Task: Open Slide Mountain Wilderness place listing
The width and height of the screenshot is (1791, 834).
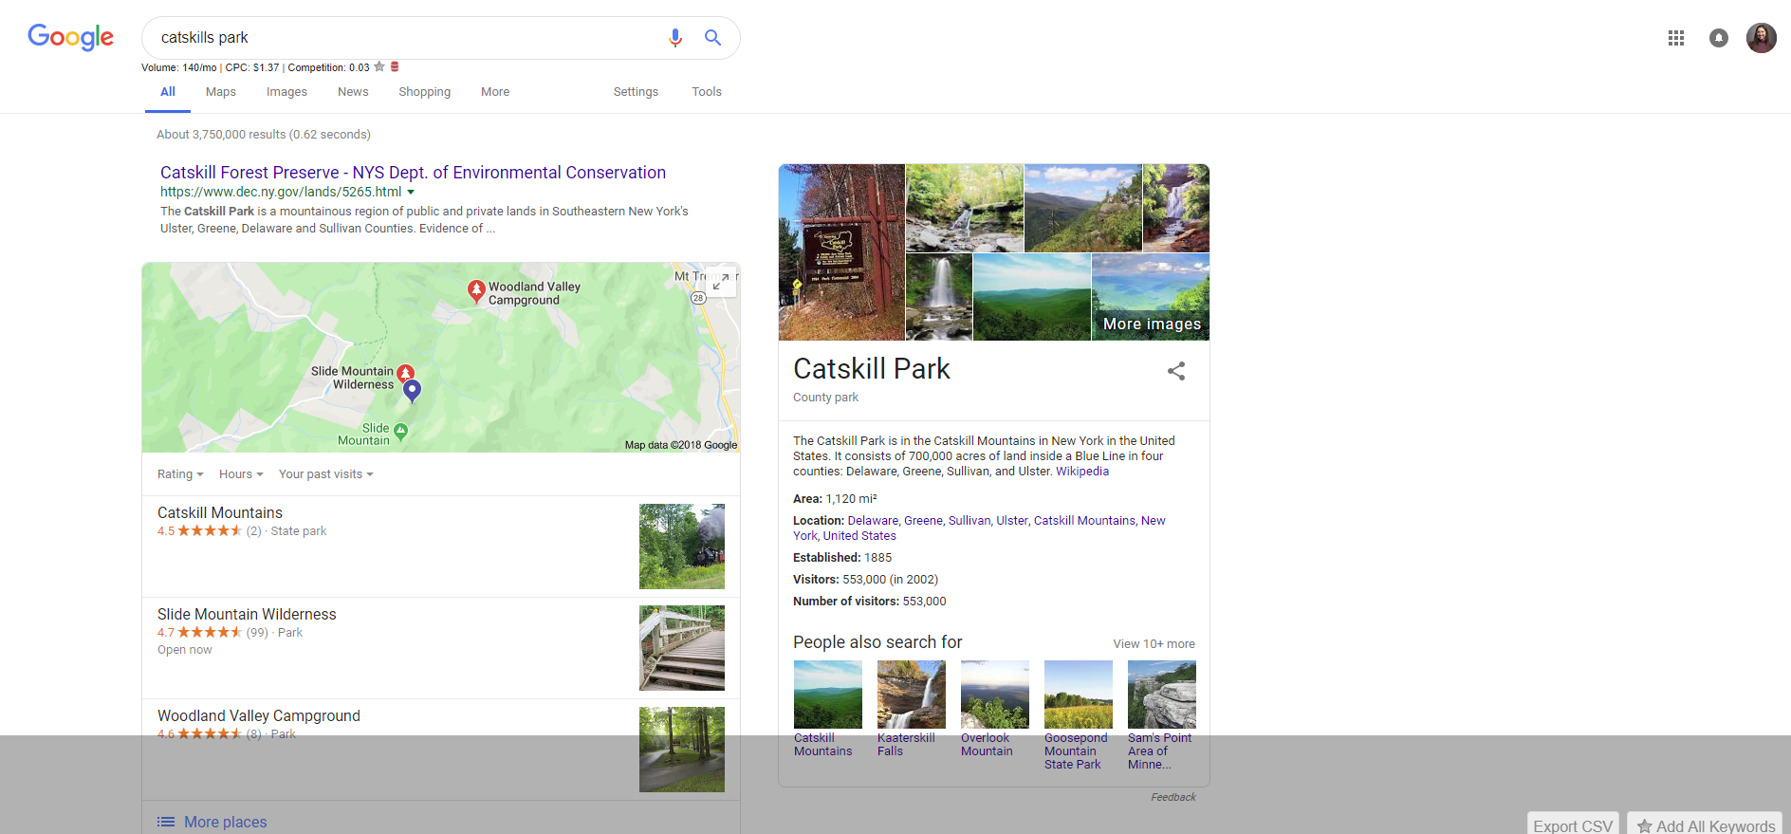Action: tap(247, 615)
